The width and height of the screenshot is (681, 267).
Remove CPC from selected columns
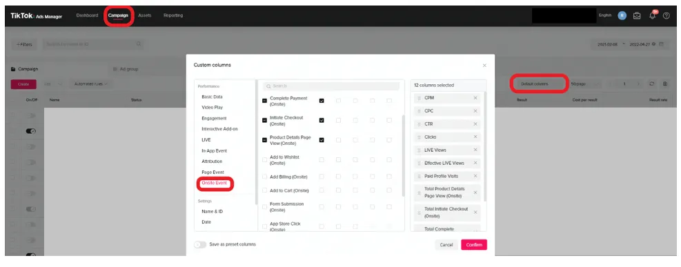(475, 111)
